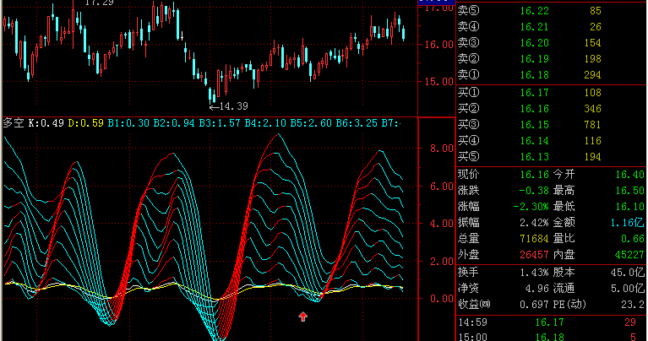The image size is (648, 341).
Task: Click the 6.00 indicator axis label
Action: point(442,187)
